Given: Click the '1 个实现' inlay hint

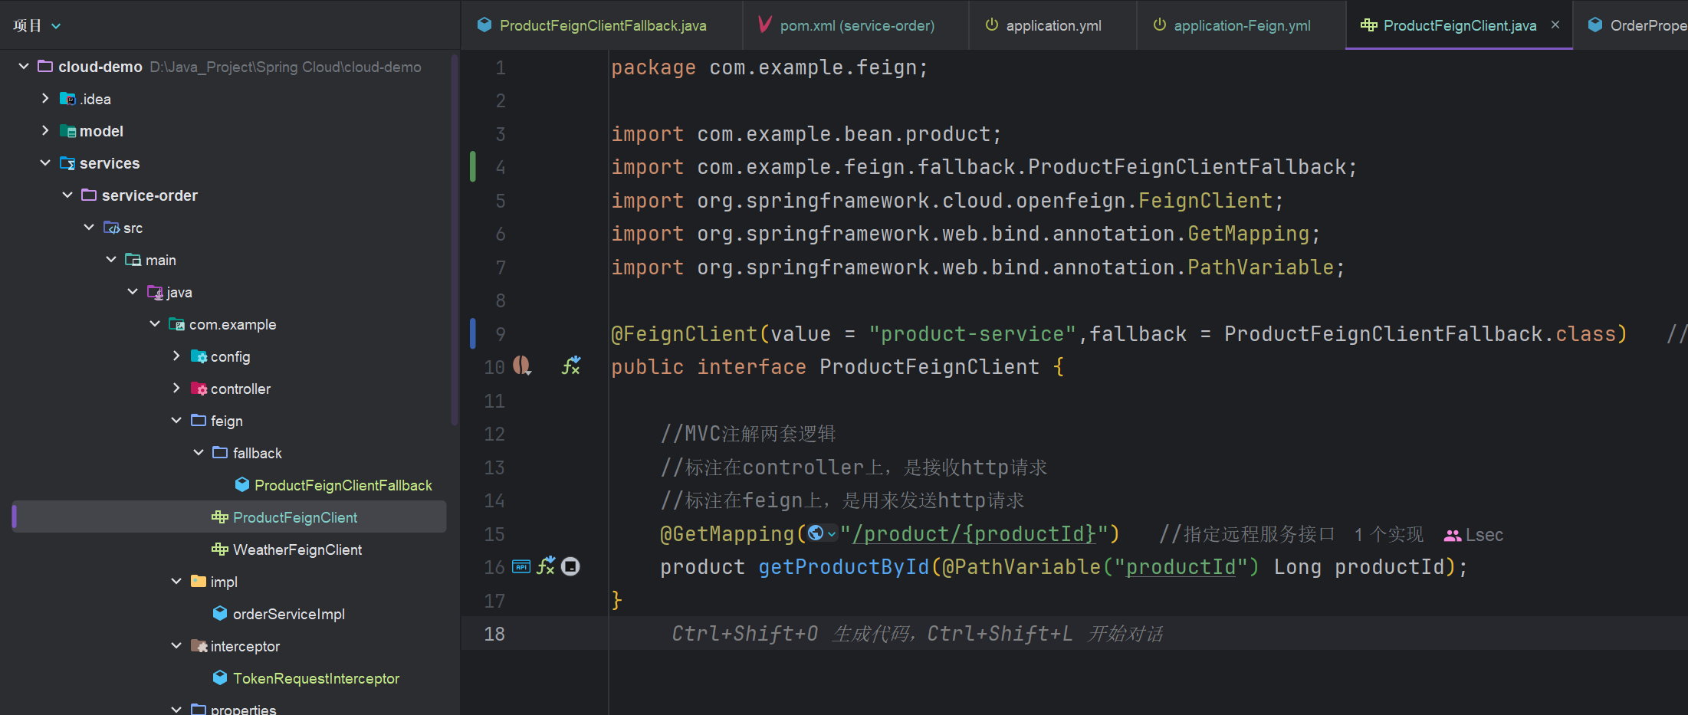Looking at the screenshot, I should [x=1388, y=535].
